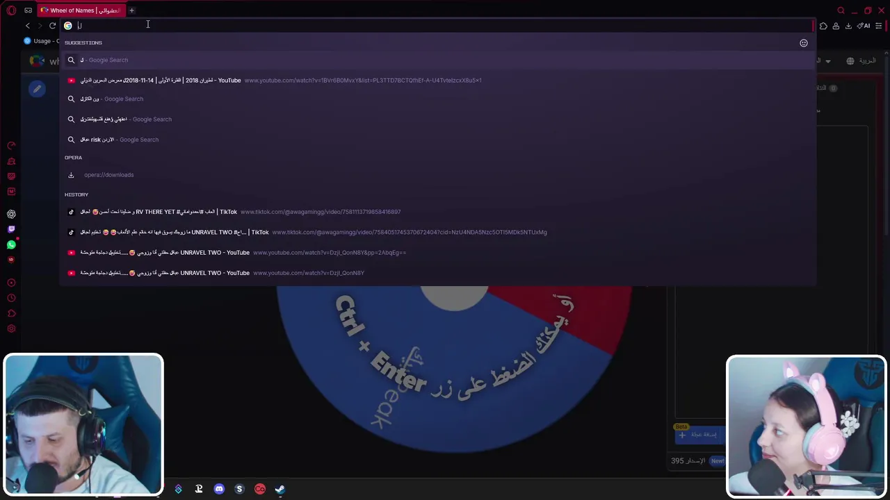
Task: Click the tiktok.com/@awagamingg video URL ending 416897
Action: 321,212
